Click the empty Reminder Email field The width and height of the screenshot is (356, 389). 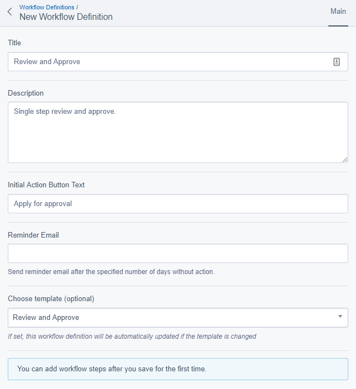pos(177,254)
